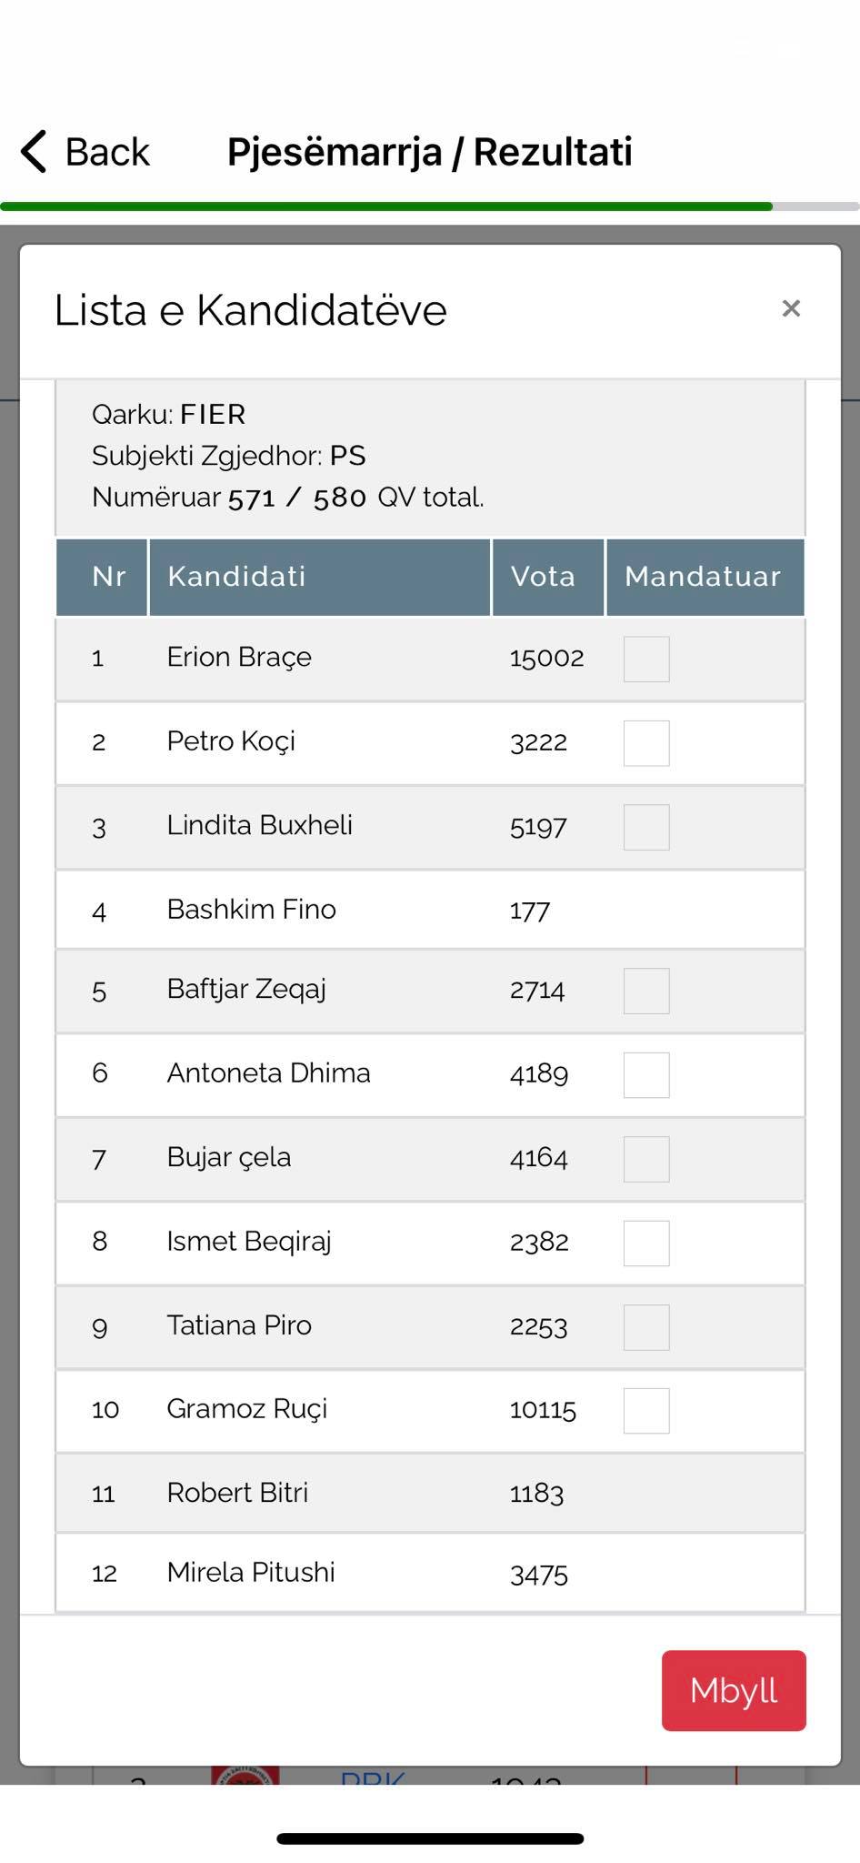860x1863 pixels.
Task: Toggle Gramoz Ruçi's Mandatuar checkbox
Action: tap(646, 1411)
